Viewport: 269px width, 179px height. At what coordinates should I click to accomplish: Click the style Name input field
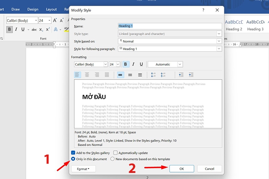tap(170, 26)
